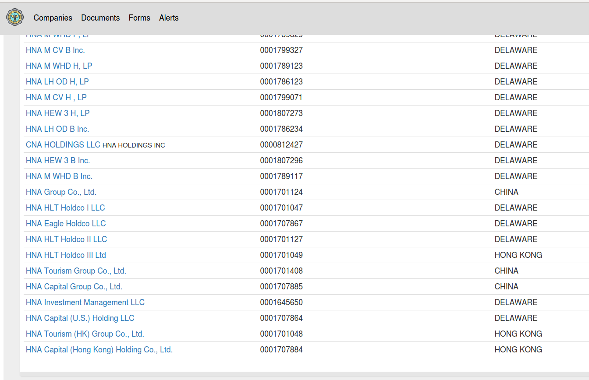The width and height of the screenshot is (589, 380).
Task: Open HNA Capital Group Co., Ltd. link
Action: pyautogui.click(x=74, y=287)
